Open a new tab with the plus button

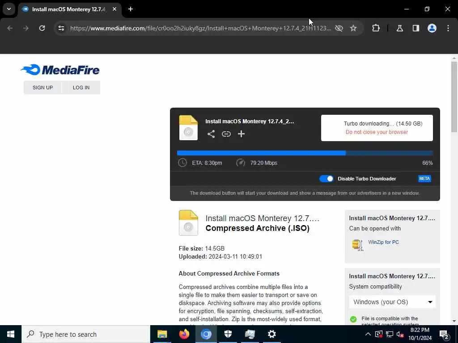pyautogui.click(x=131, y=9)
